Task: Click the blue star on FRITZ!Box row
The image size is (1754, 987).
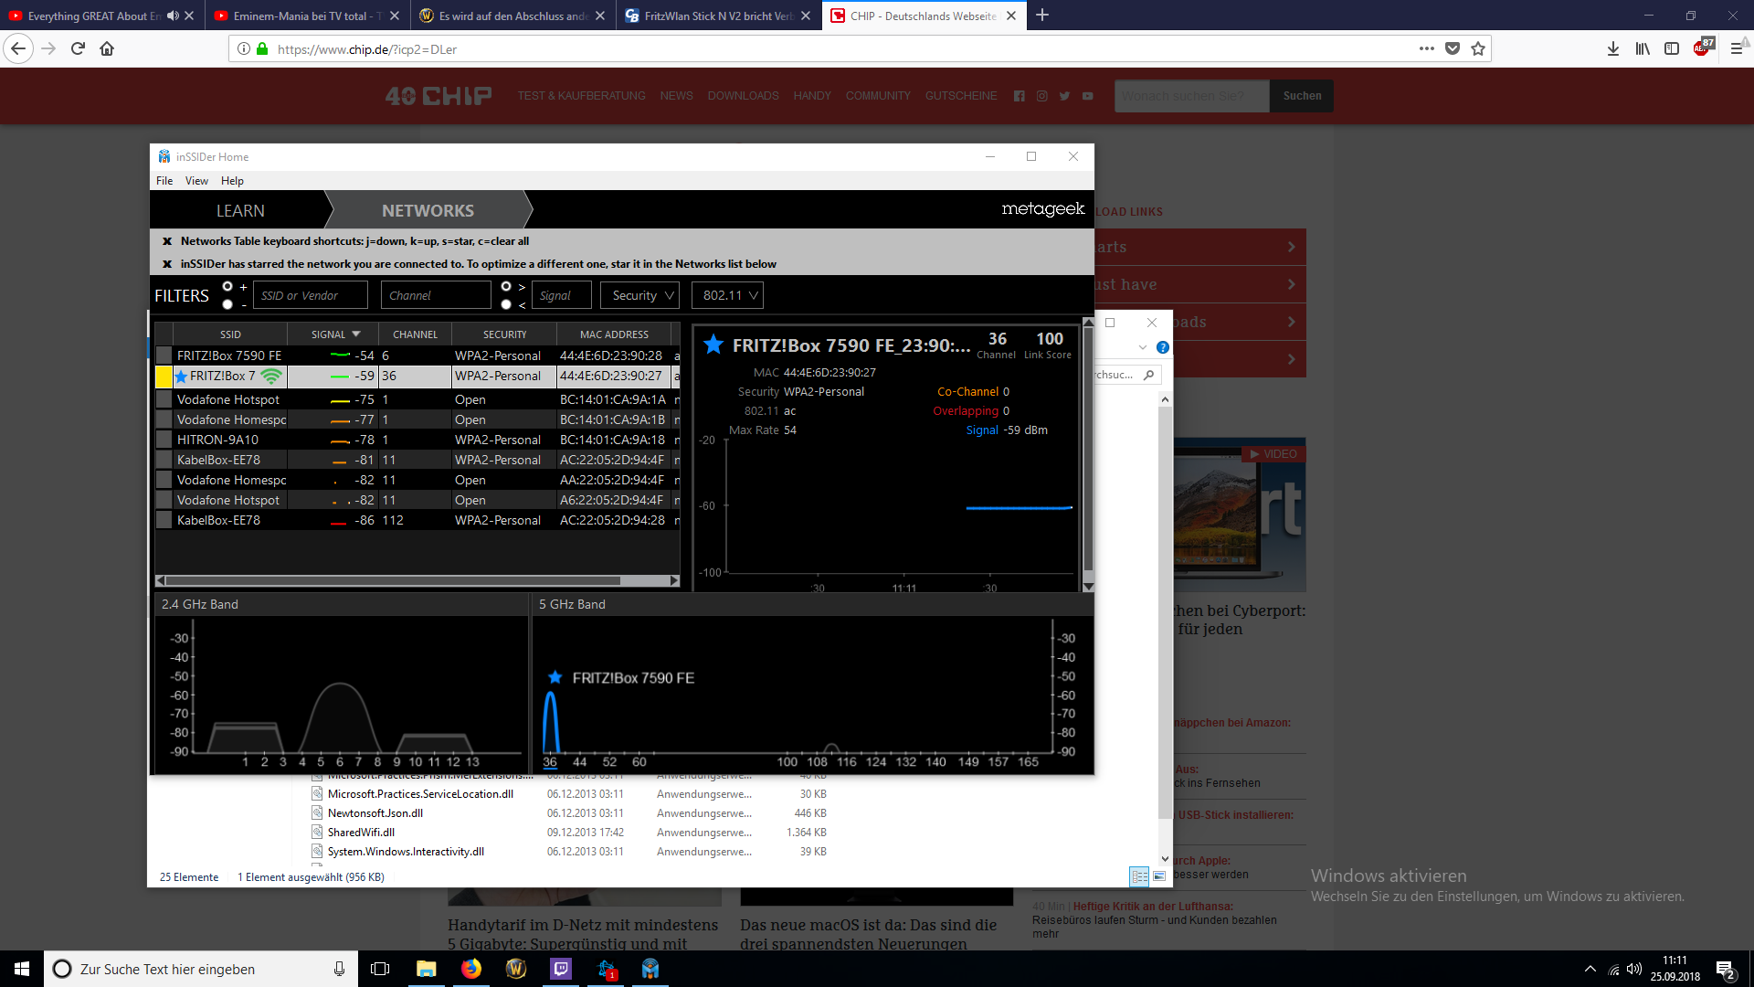Action: (181, 377)
